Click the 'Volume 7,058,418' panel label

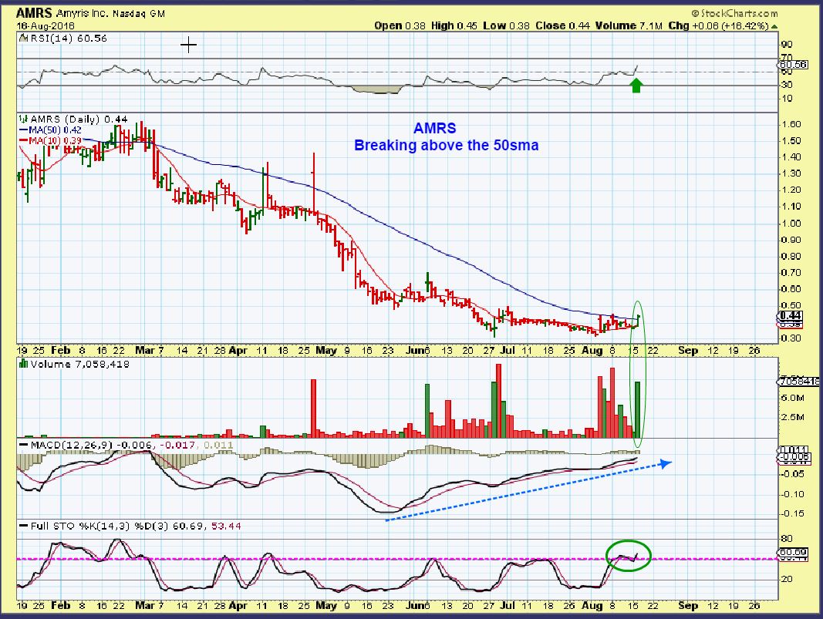click(79, 364)
